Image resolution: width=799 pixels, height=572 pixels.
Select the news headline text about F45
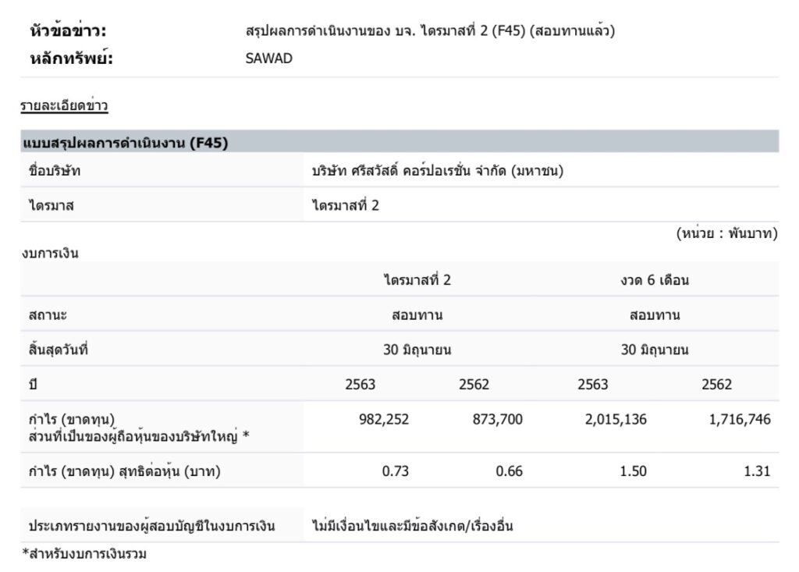click(x=430, y=31)
